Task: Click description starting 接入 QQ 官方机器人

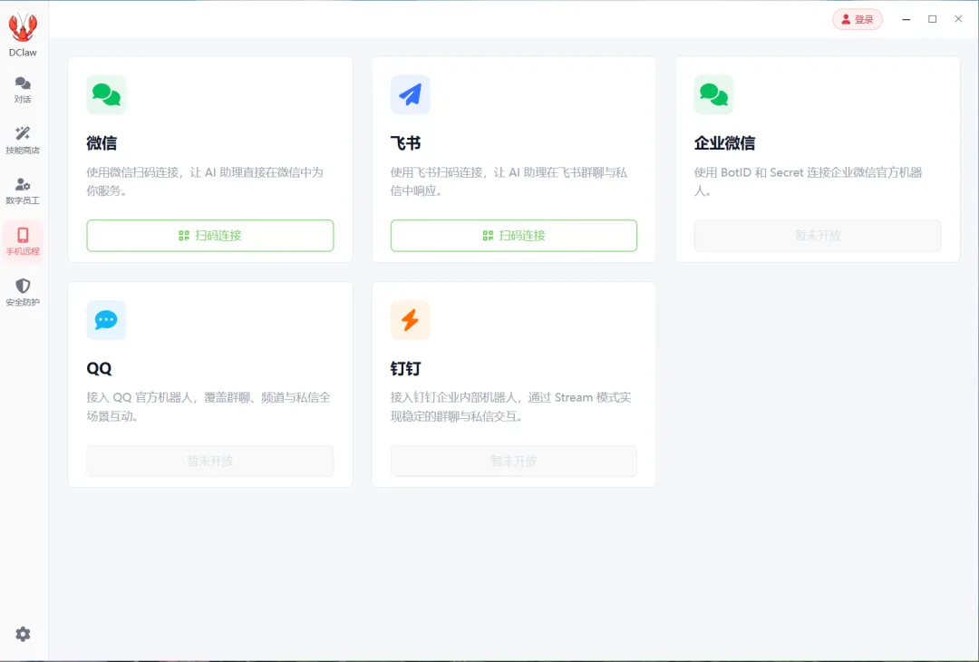Action: coord(208,406)
